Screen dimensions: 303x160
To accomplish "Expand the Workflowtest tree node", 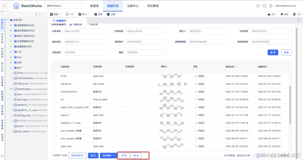I will tap(11, 89).
